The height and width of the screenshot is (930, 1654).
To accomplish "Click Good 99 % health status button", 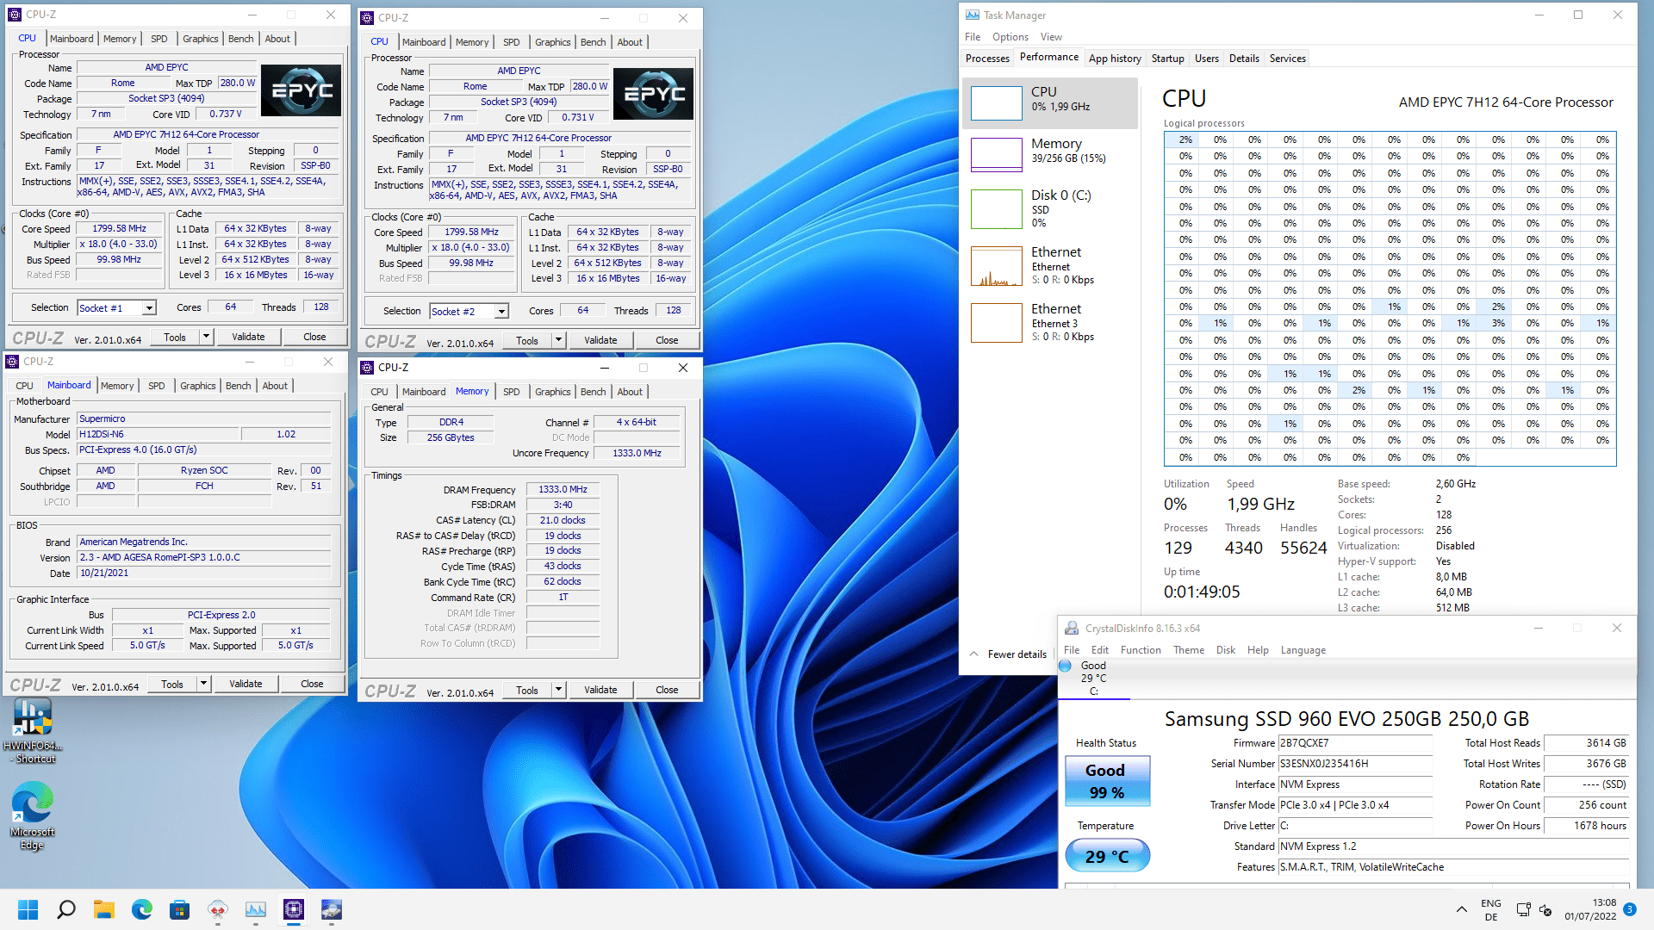I will click(1107, 781).
